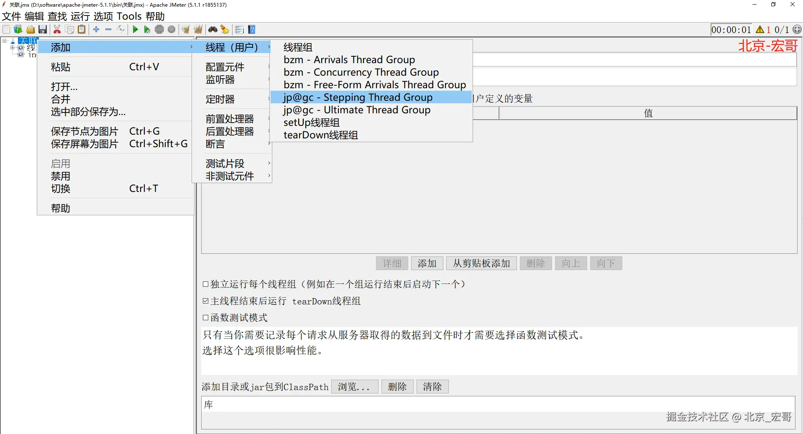Open the 运行 menu in the menu bar

(80, 16)
